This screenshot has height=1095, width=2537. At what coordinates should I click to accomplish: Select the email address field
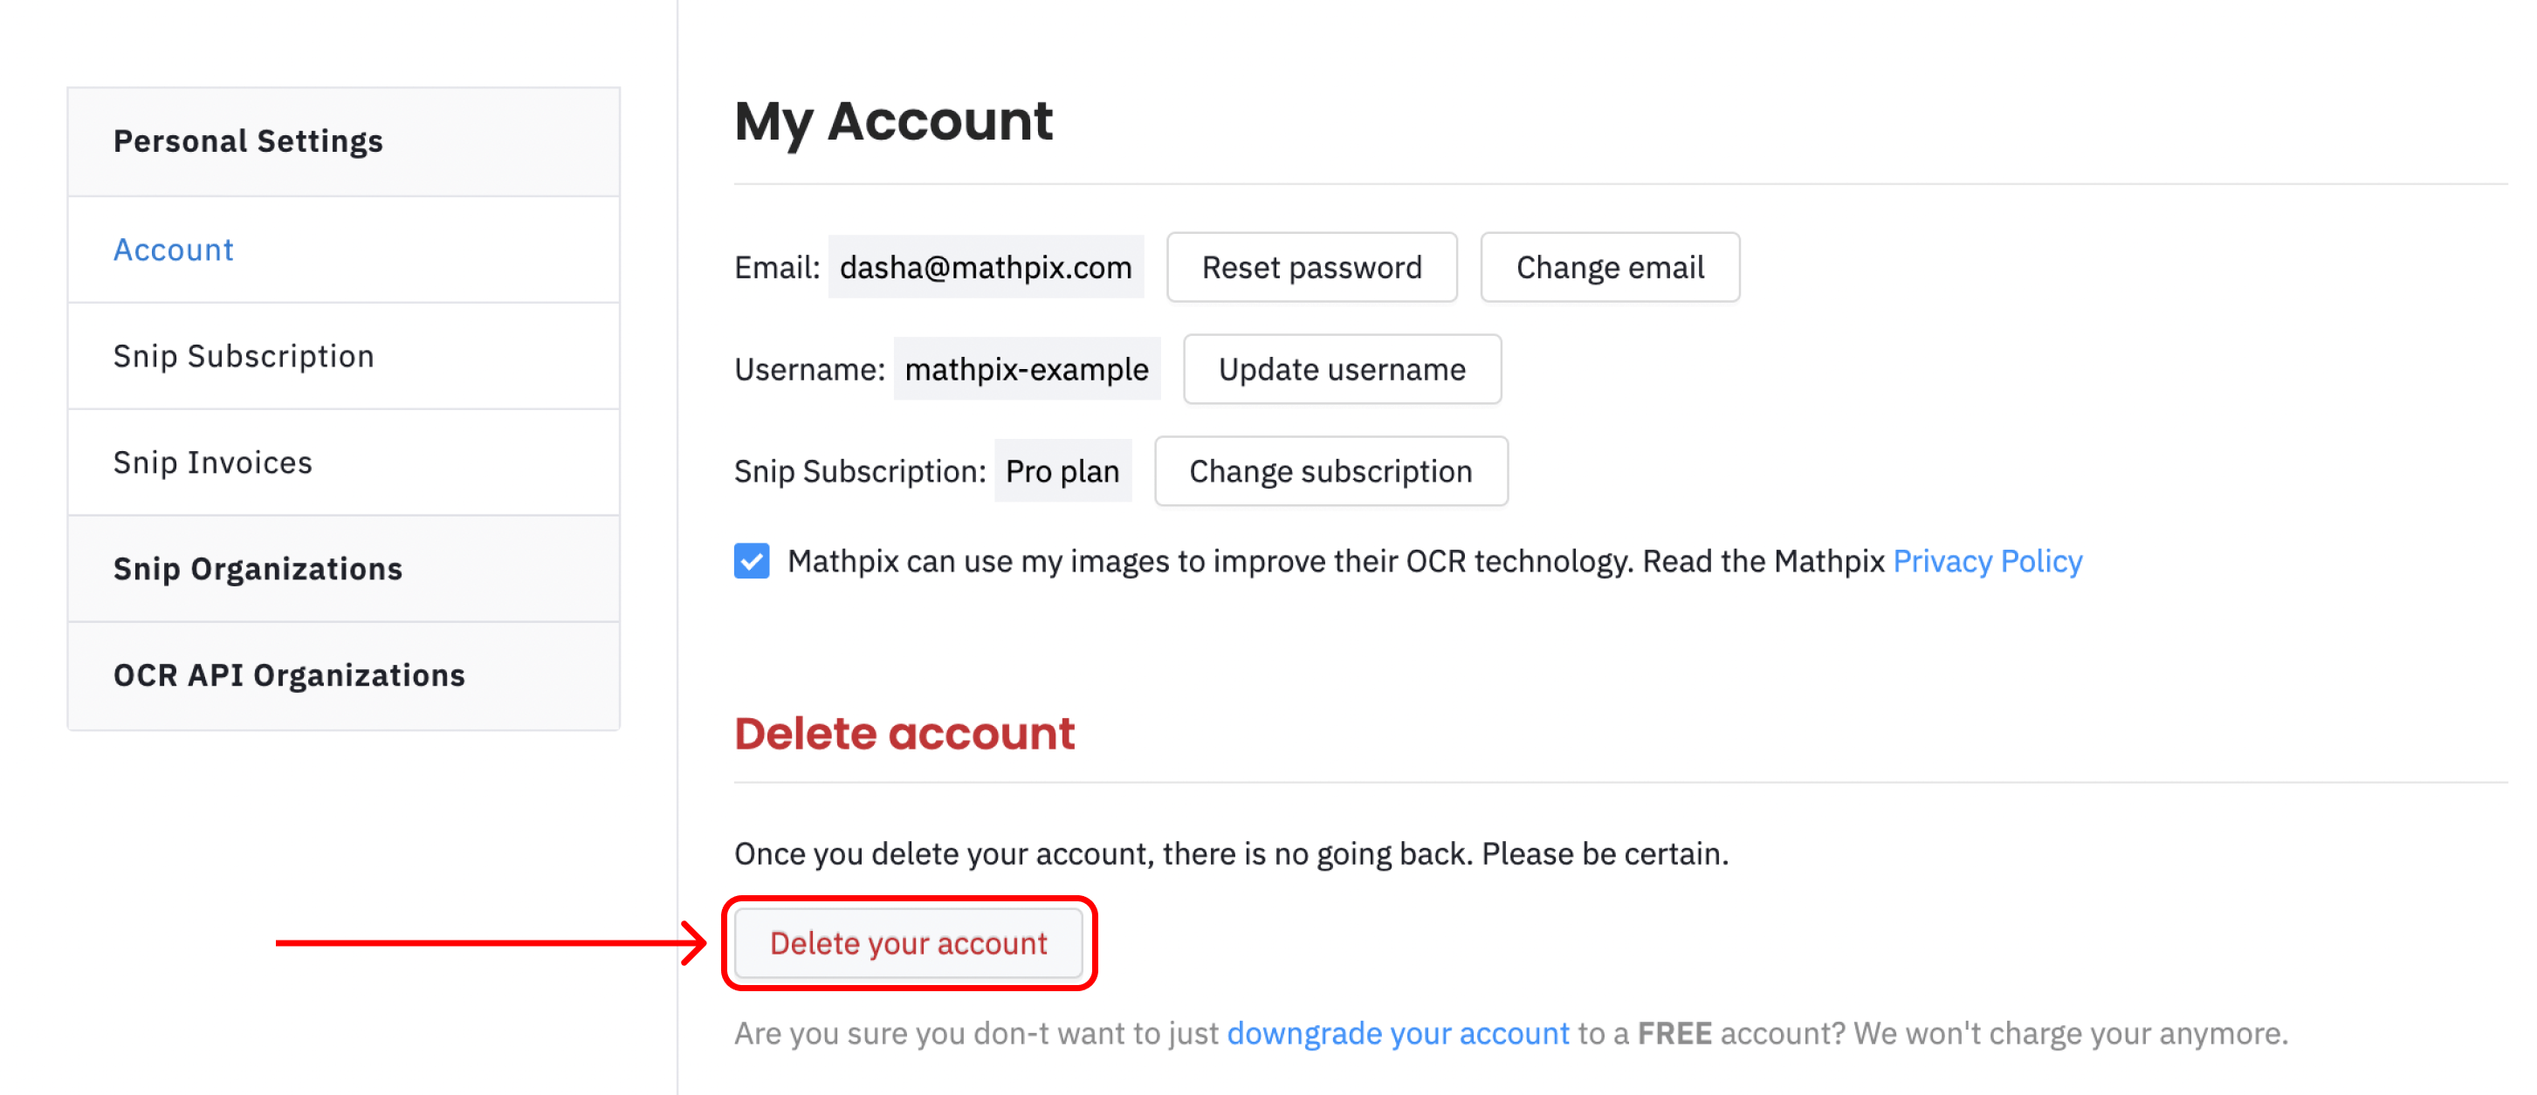click(985, 267)
